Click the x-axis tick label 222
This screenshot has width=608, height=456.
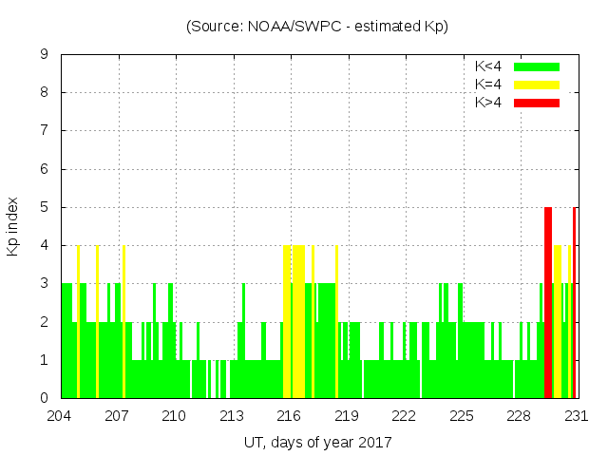tap(404, 416)
